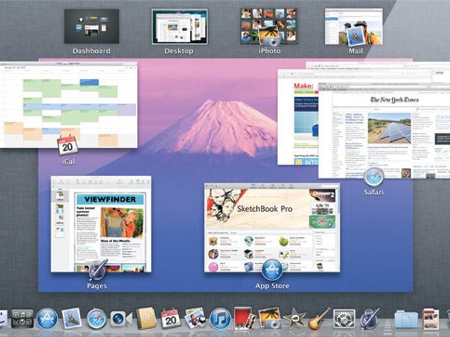Click the child with scarecrow photo in Pages
Viewport: 450px width, 337px height.
[x=122, y=222]
